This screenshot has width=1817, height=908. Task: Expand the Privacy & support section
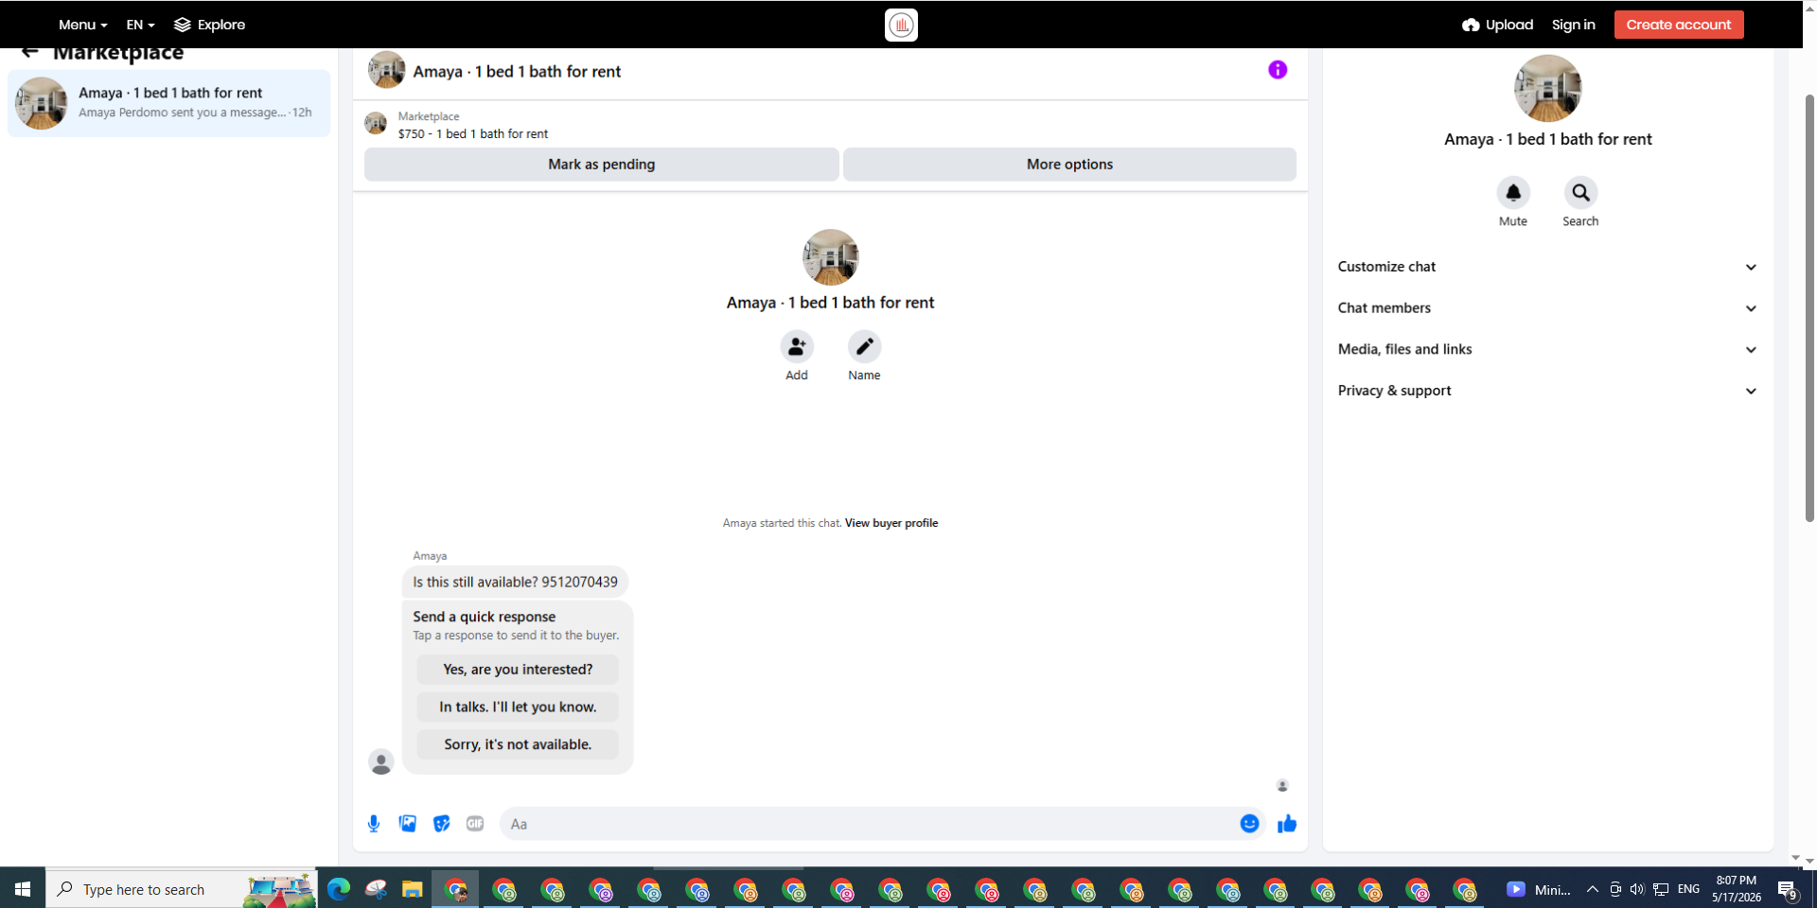tap(1547, 391)
